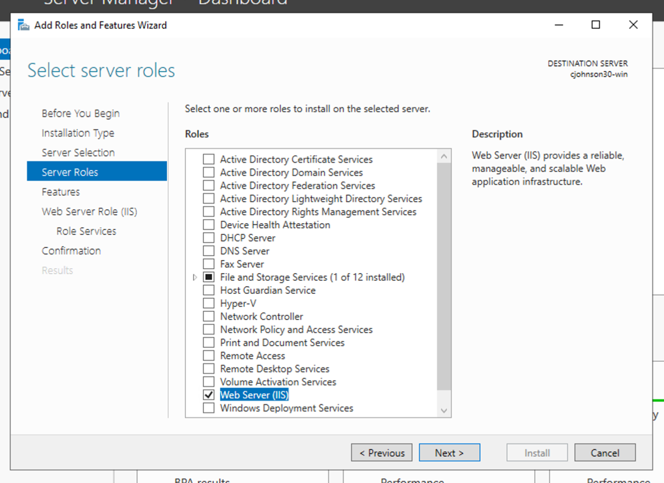Check Active Directory Certificate Services checkbox
Screen dimensions: 664x483
209,159
